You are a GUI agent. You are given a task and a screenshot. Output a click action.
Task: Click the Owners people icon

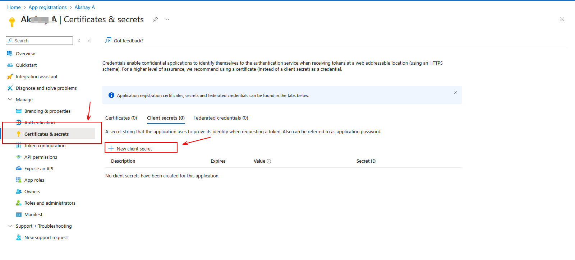coord(19,191)
